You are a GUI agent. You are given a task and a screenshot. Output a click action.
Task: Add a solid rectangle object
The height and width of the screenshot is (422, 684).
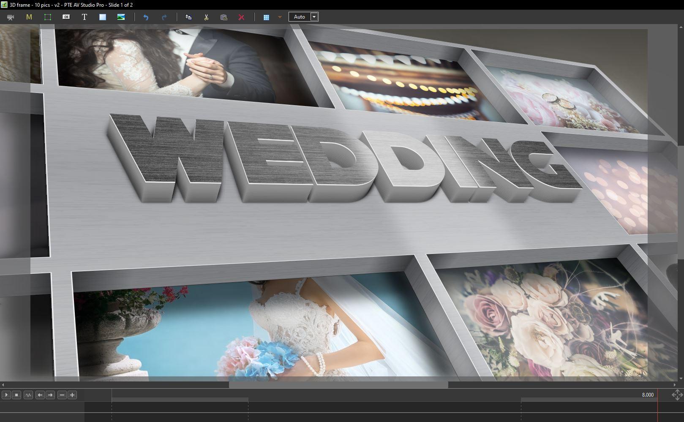[103, 17]
